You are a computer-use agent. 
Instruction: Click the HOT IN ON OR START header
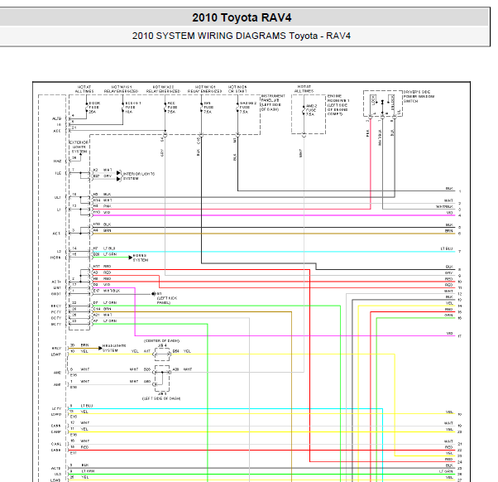[237, 89]
